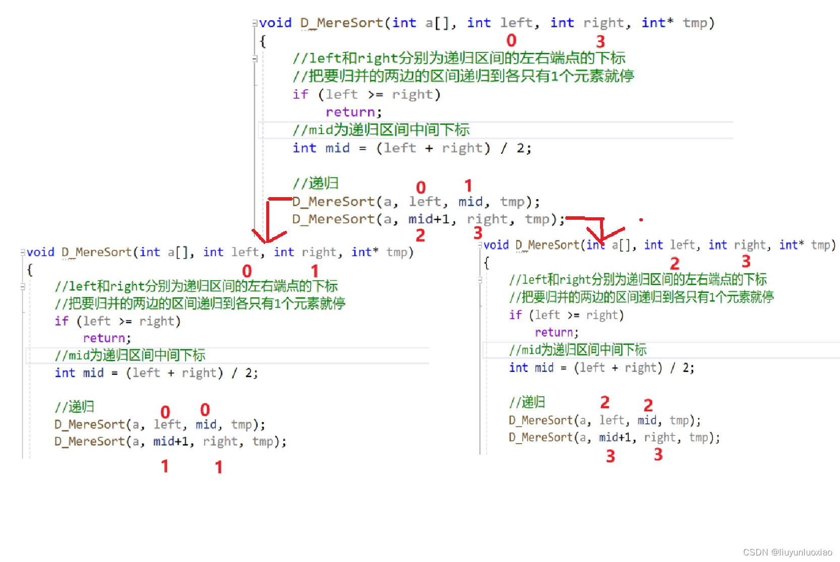Click '//mid为递归区间中间下标' comment in the top snippet
Image resolution: width=840 pixels, height=562 pixels.
(x=381, y=130)
